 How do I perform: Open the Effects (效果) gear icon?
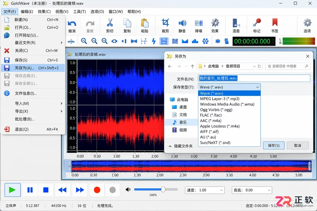[x=215, y=26]
